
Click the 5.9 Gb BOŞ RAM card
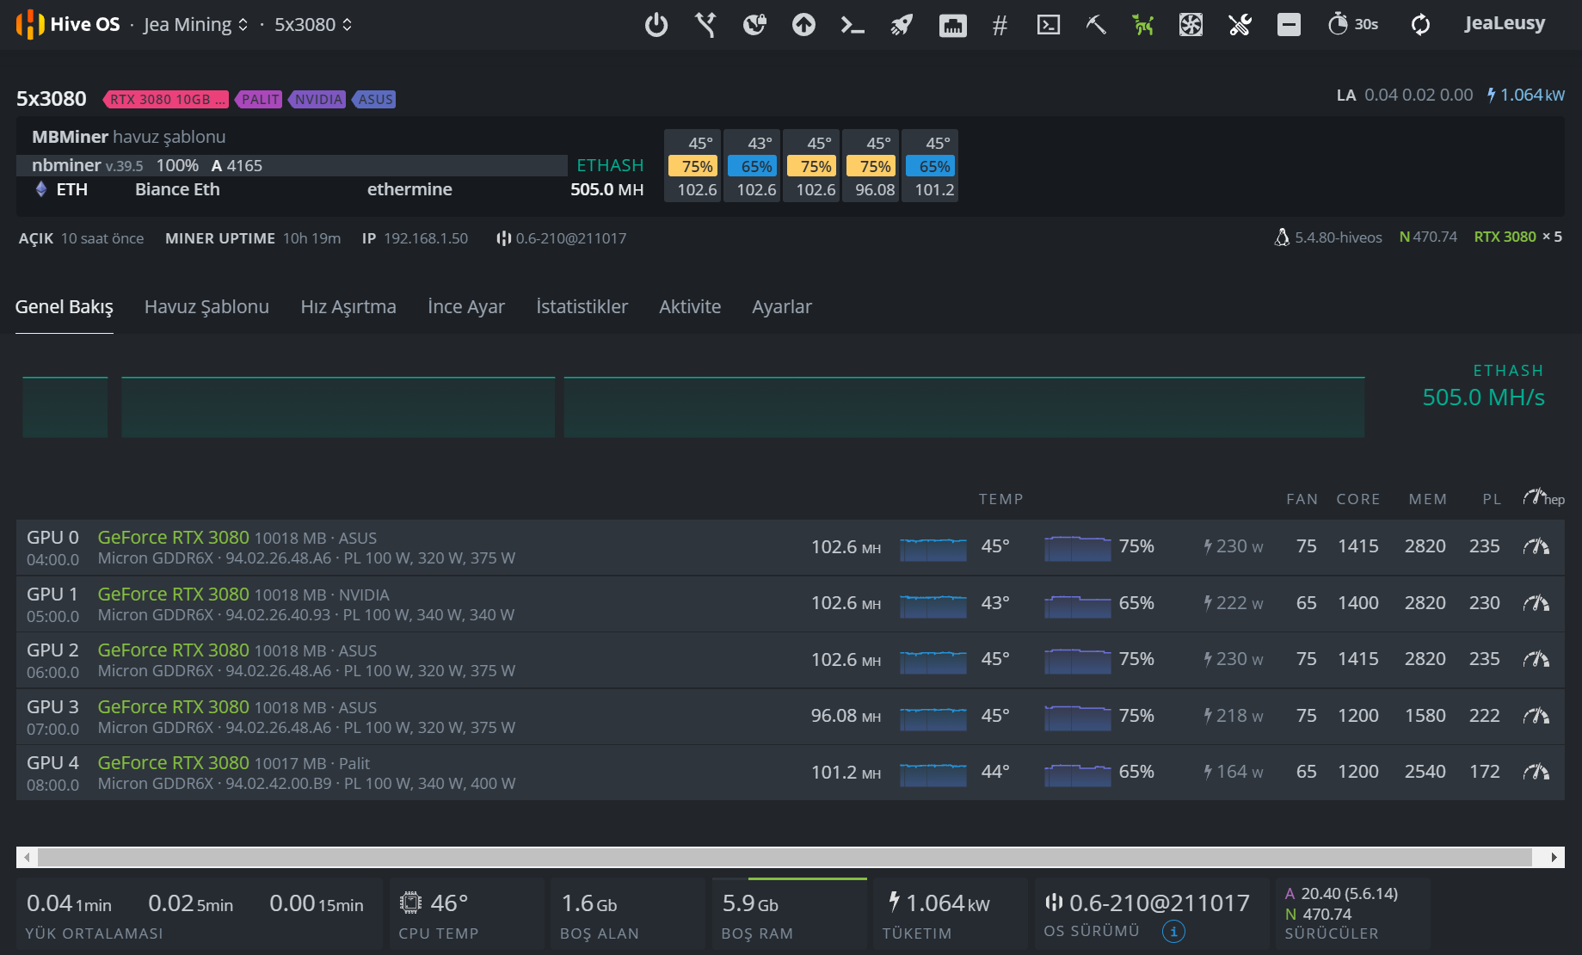pos(790,914)
